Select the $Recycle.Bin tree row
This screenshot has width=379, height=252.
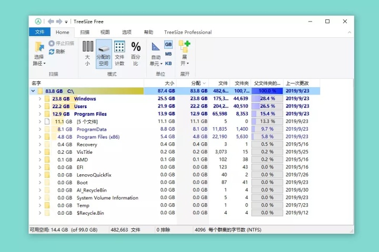point(175,213)
